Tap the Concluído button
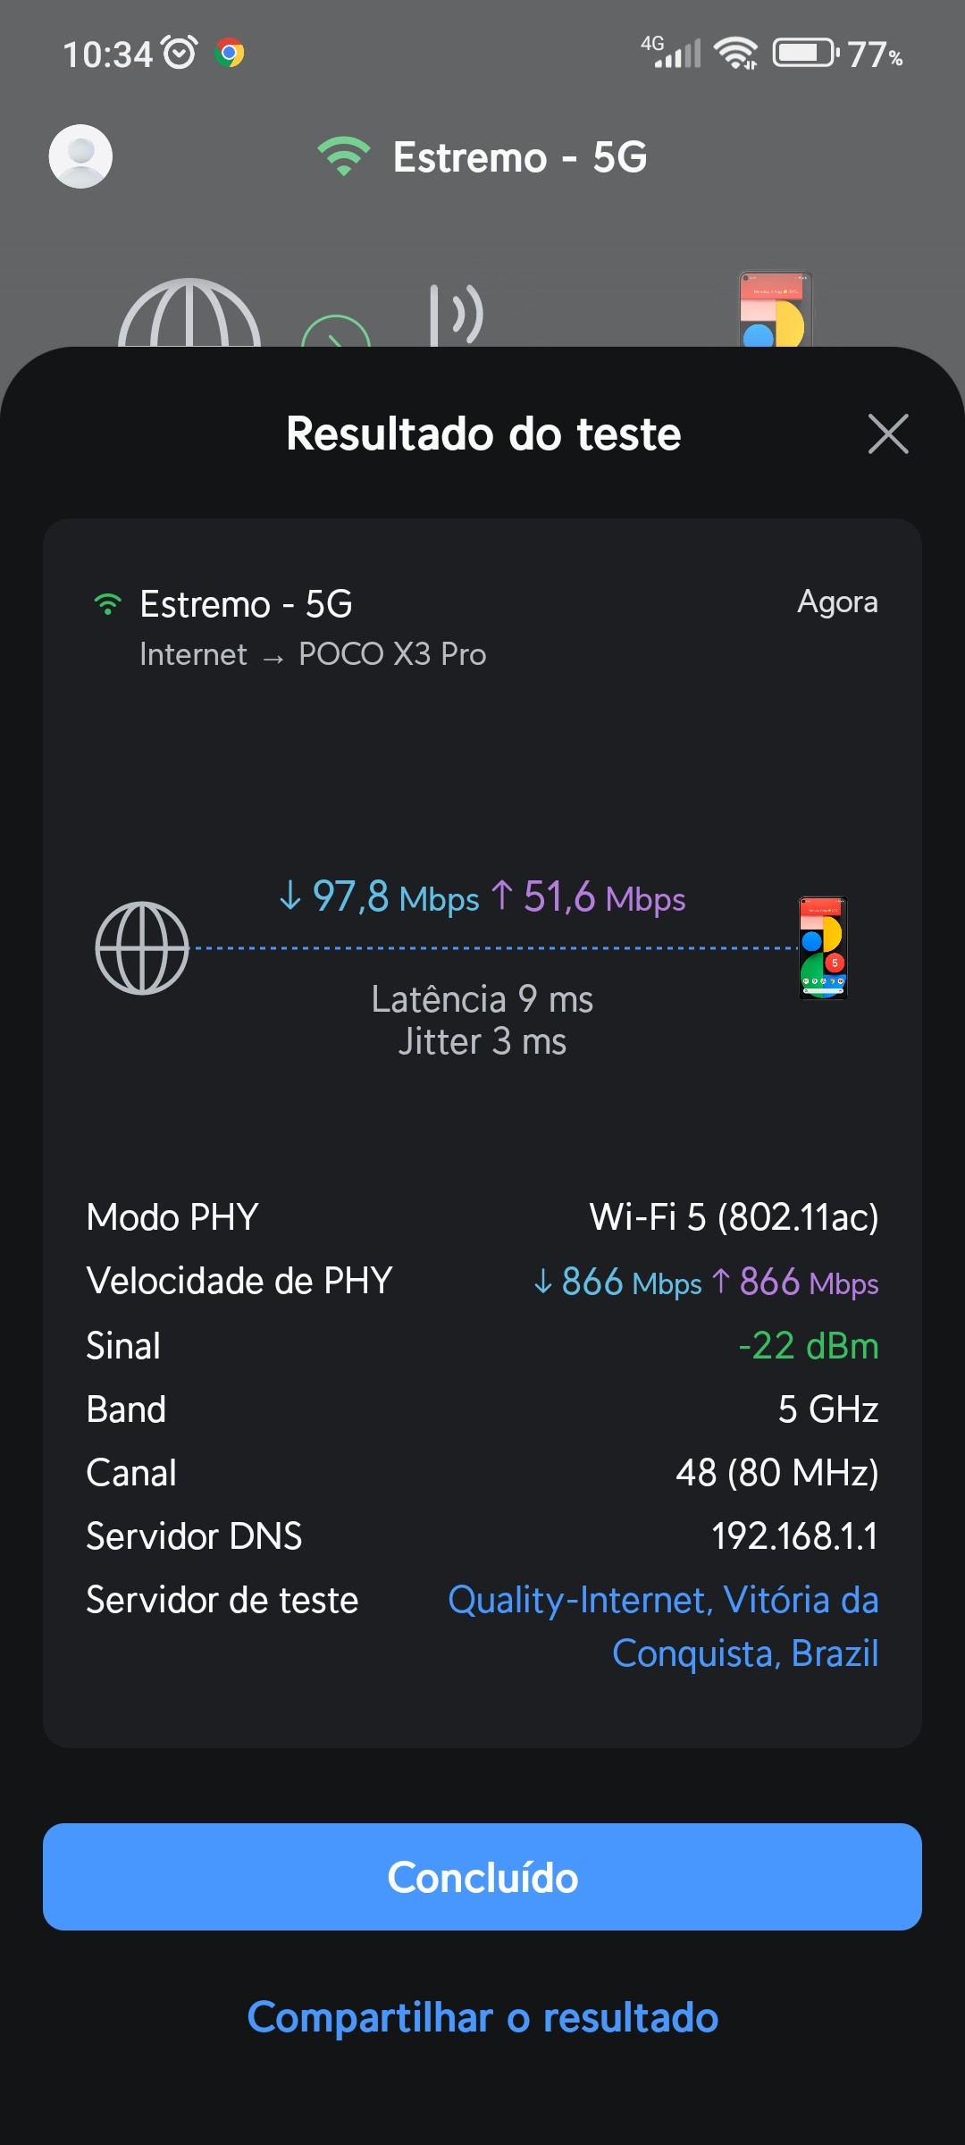Image resolution: width=965 pixels, height=2145 pixels. click(482, 1876)
